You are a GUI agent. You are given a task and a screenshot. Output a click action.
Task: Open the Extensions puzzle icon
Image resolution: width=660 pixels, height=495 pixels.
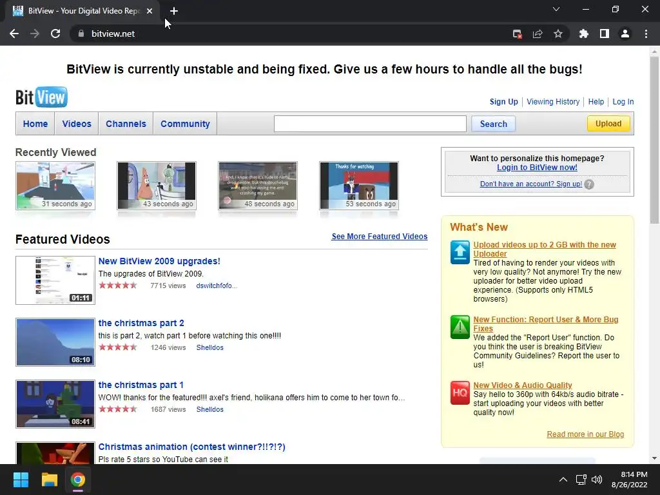pyautogui.click(x=583, y=34)
